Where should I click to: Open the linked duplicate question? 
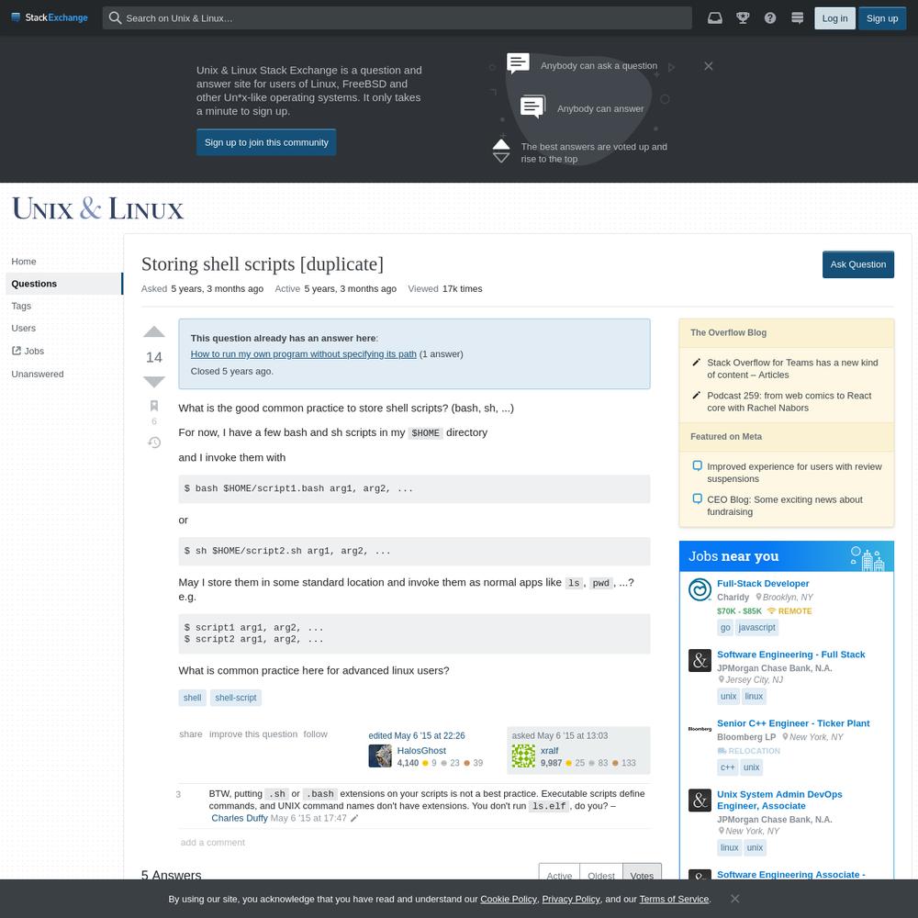click(x=303, y=354)
